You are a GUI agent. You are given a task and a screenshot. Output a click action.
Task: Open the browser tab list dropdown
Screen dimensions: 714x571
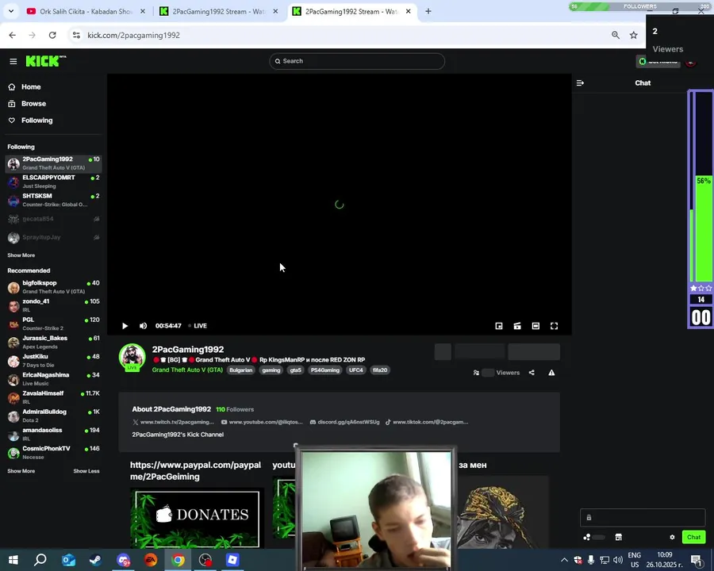(11, 11)
